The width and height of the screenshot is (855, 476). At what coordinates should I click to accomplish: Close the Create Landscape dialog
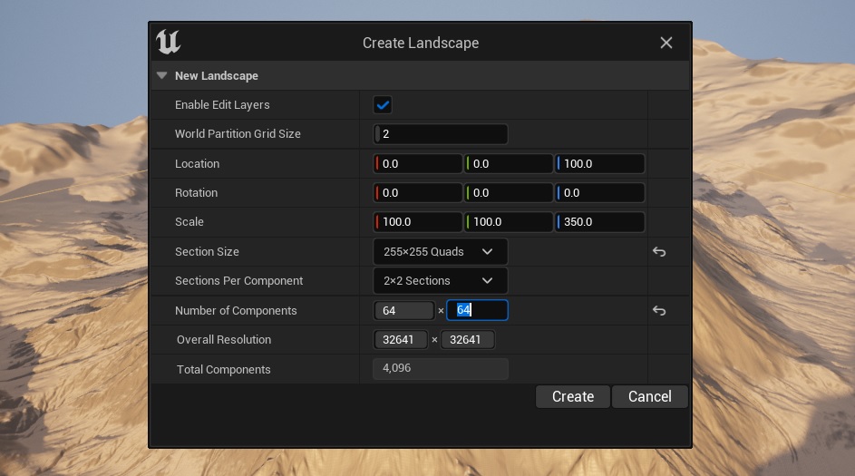click(x=666, y=43)
